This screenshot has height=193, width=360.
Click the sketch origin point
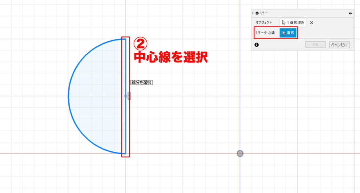click(240, 153)
